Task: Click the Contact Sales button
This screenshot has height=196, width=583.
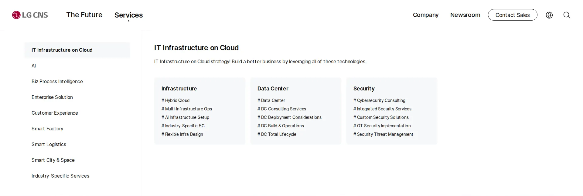Action: coord(513,15)
